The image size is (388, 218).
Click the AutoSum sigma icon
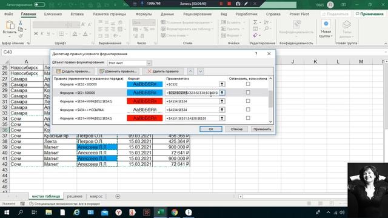click(255, 22)
